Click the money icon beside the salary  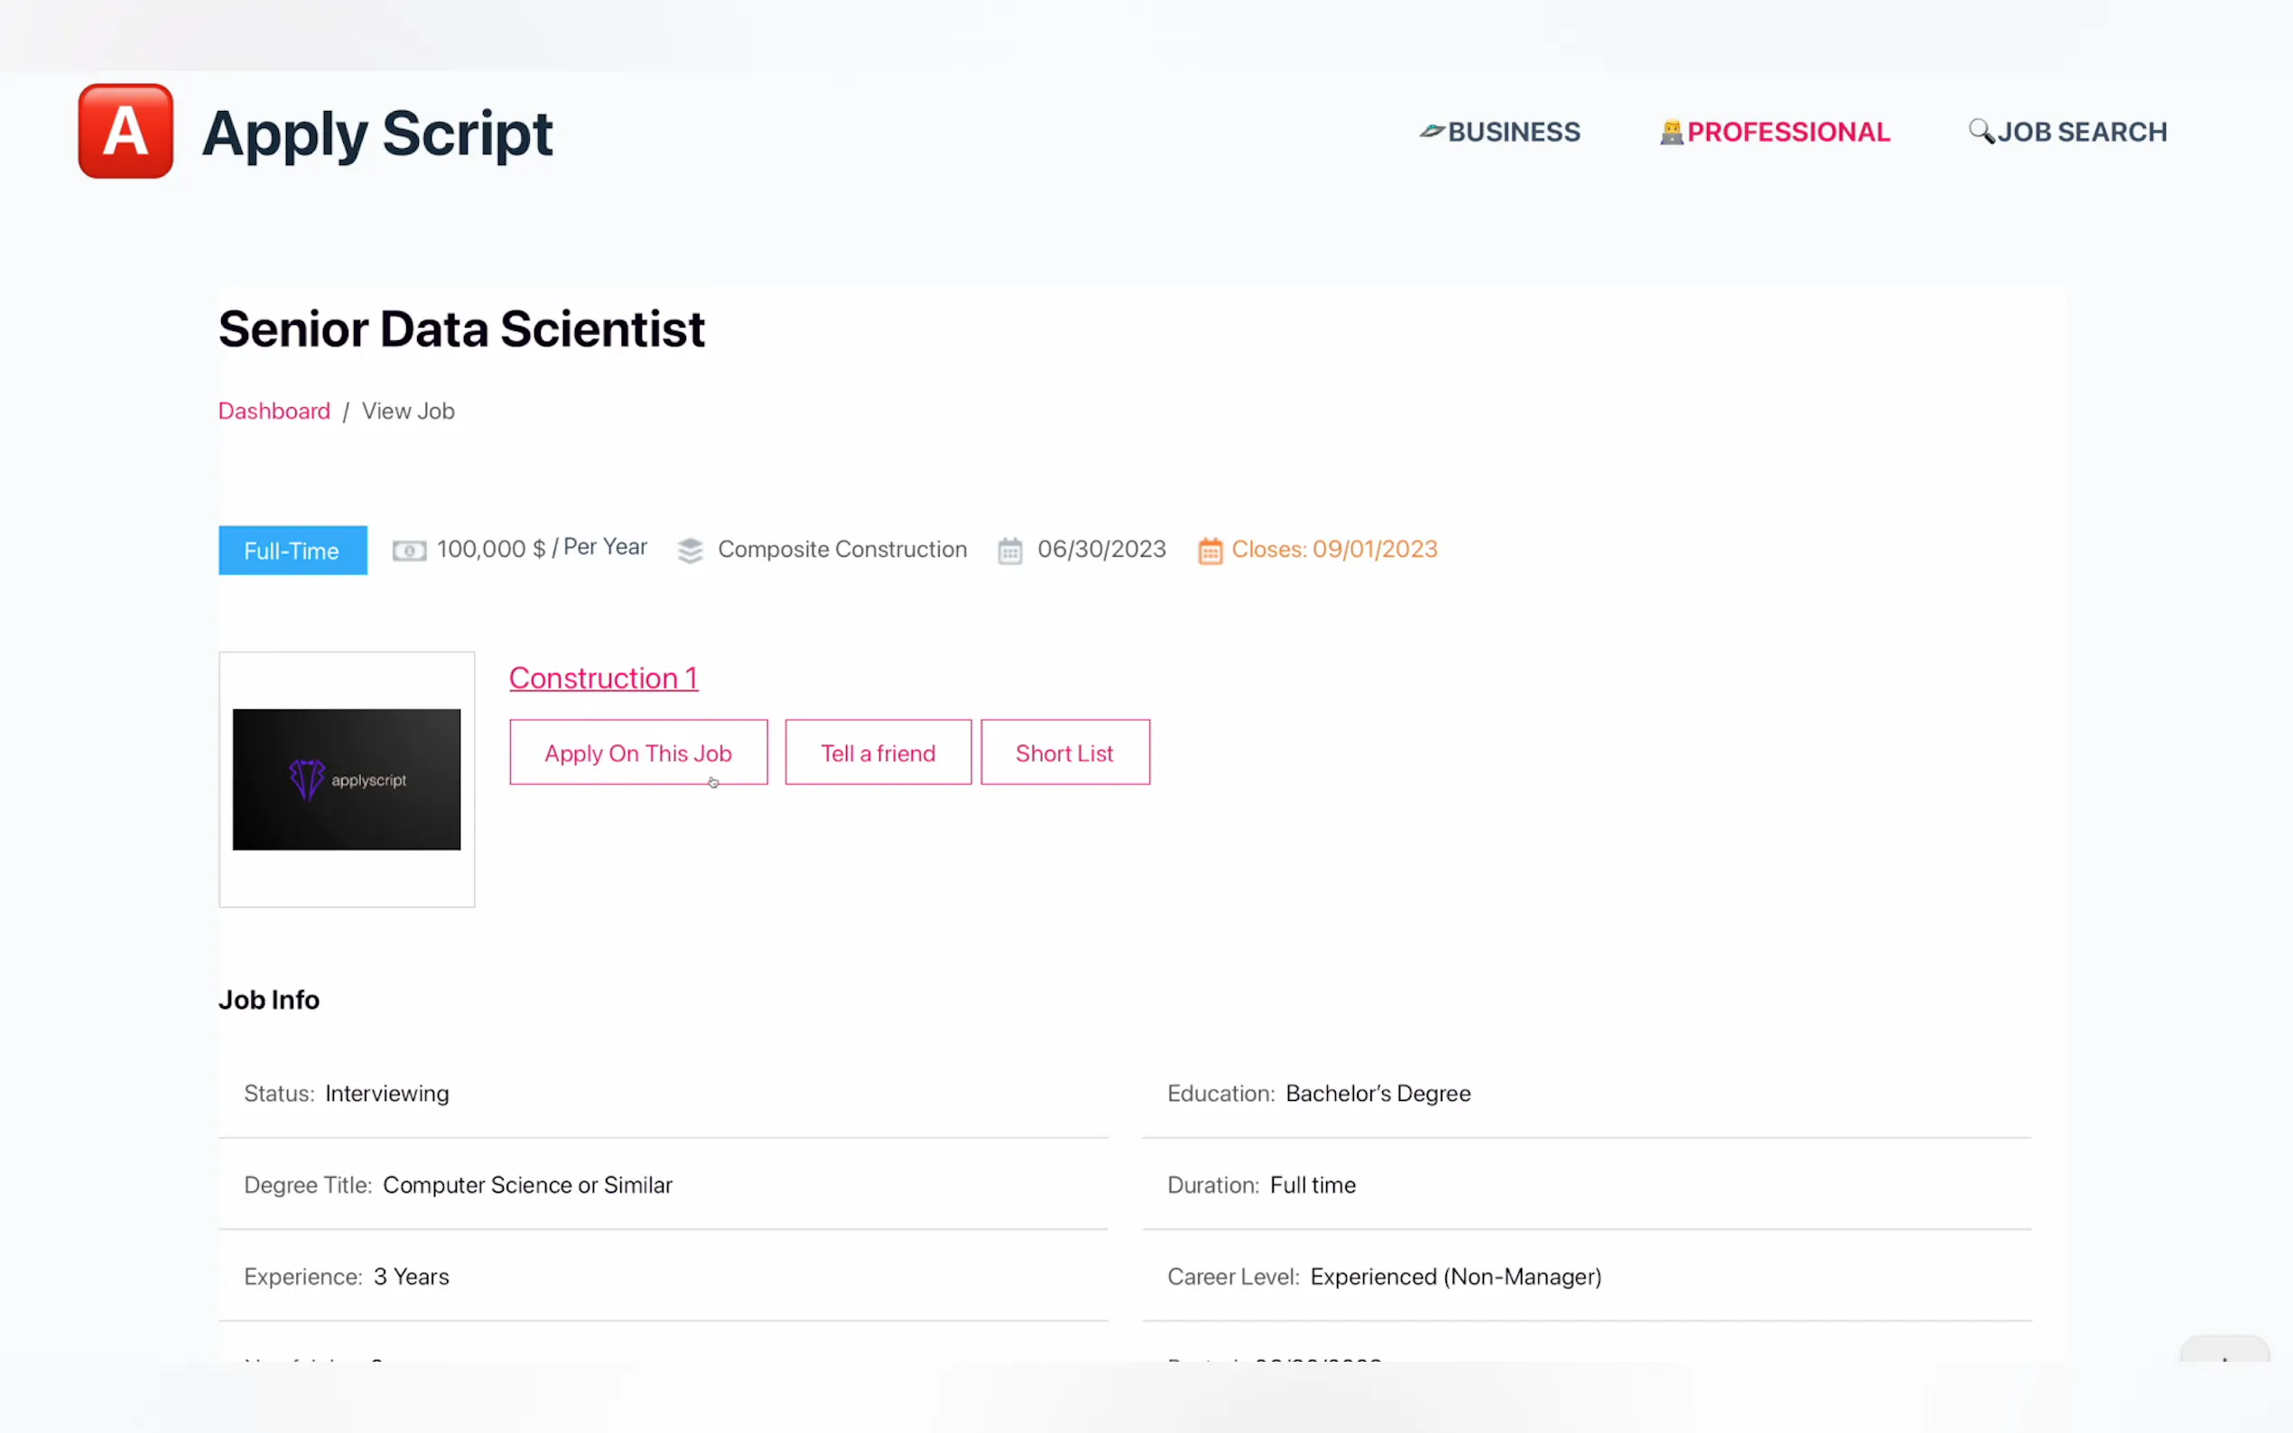point(410,550)
